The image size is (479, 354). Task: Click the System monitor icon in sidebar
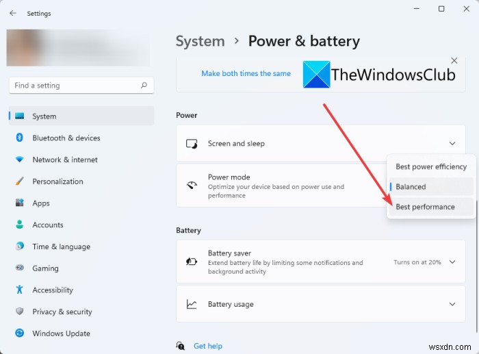point(20,116)
